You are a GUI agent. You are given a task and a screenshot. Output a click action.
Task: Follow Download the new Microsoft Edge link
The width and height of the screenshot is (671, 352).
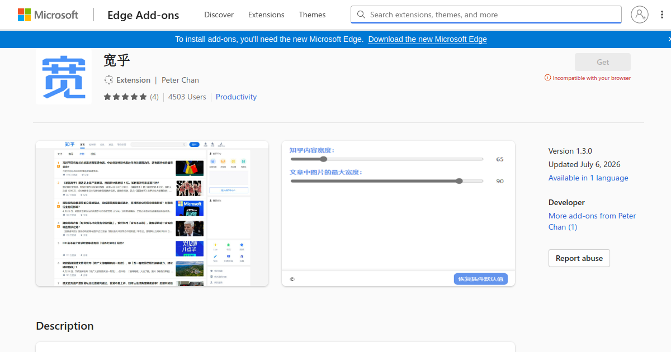tap(427, 39)
